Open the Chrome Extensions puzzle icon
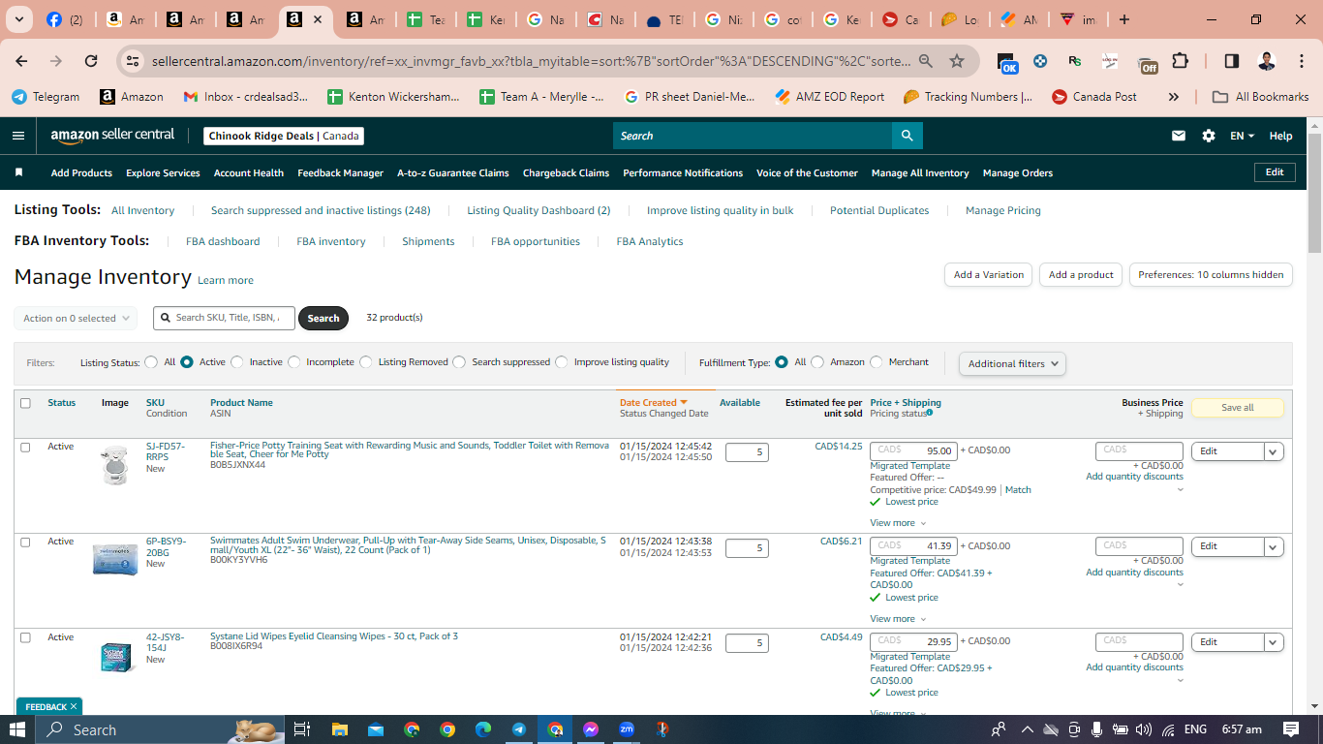This screenshot has height=744, width=1323. pos(1180,61)
